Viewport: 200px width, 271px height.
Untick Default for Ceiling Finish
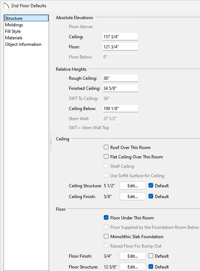pos(151,196)
